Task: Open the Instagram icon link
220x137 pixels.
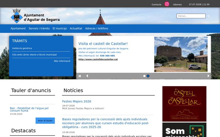Action: pos(167,4)
